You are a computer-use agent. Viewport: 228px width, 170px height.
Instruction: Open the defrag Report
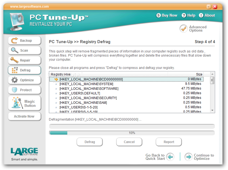(x=169, y=142)
